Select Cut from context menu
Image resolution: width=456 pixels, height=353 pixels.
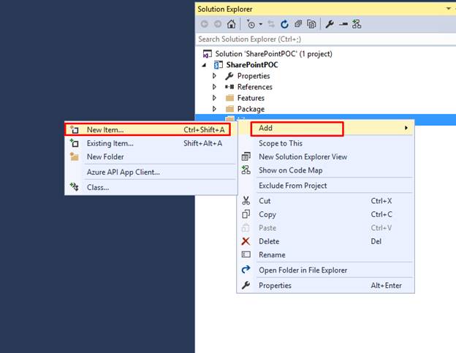coord(325,201)
